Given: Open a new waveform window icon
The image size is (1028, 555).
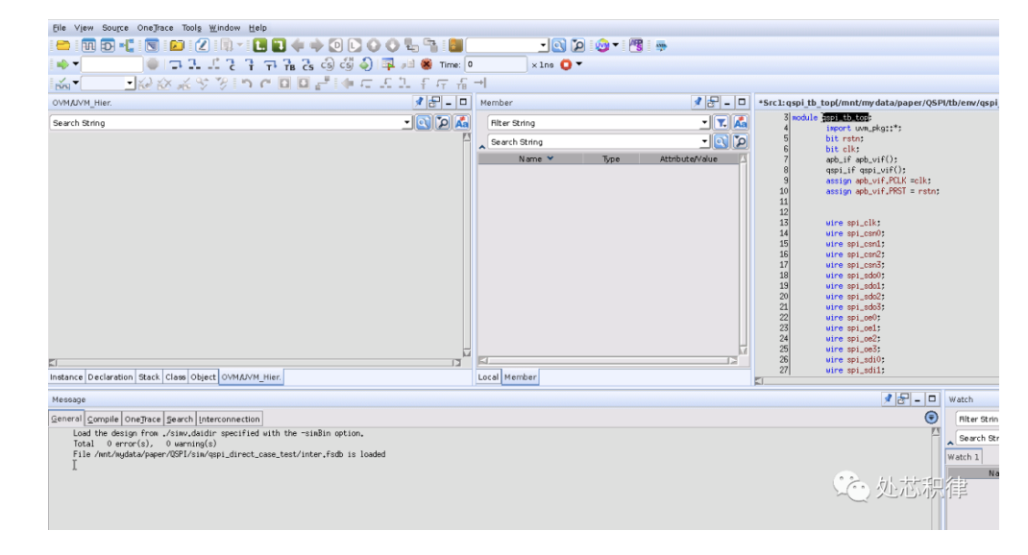Looking at the screenshot, I should click(x=88, y=45).
